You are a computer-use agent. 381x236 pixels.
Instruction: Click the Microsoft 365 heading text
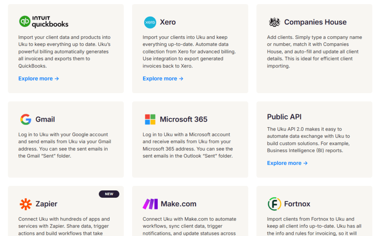click(183, 119)
